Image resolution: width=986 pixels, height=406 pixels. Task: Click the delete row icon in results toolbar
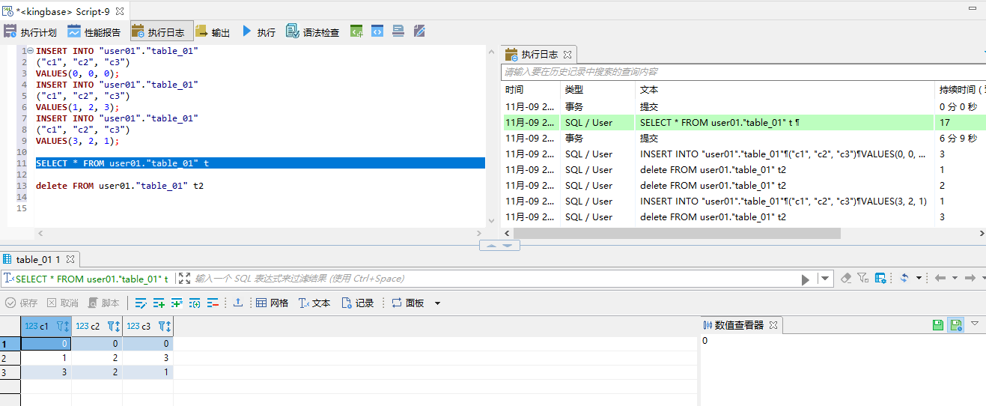coord(213,303)
